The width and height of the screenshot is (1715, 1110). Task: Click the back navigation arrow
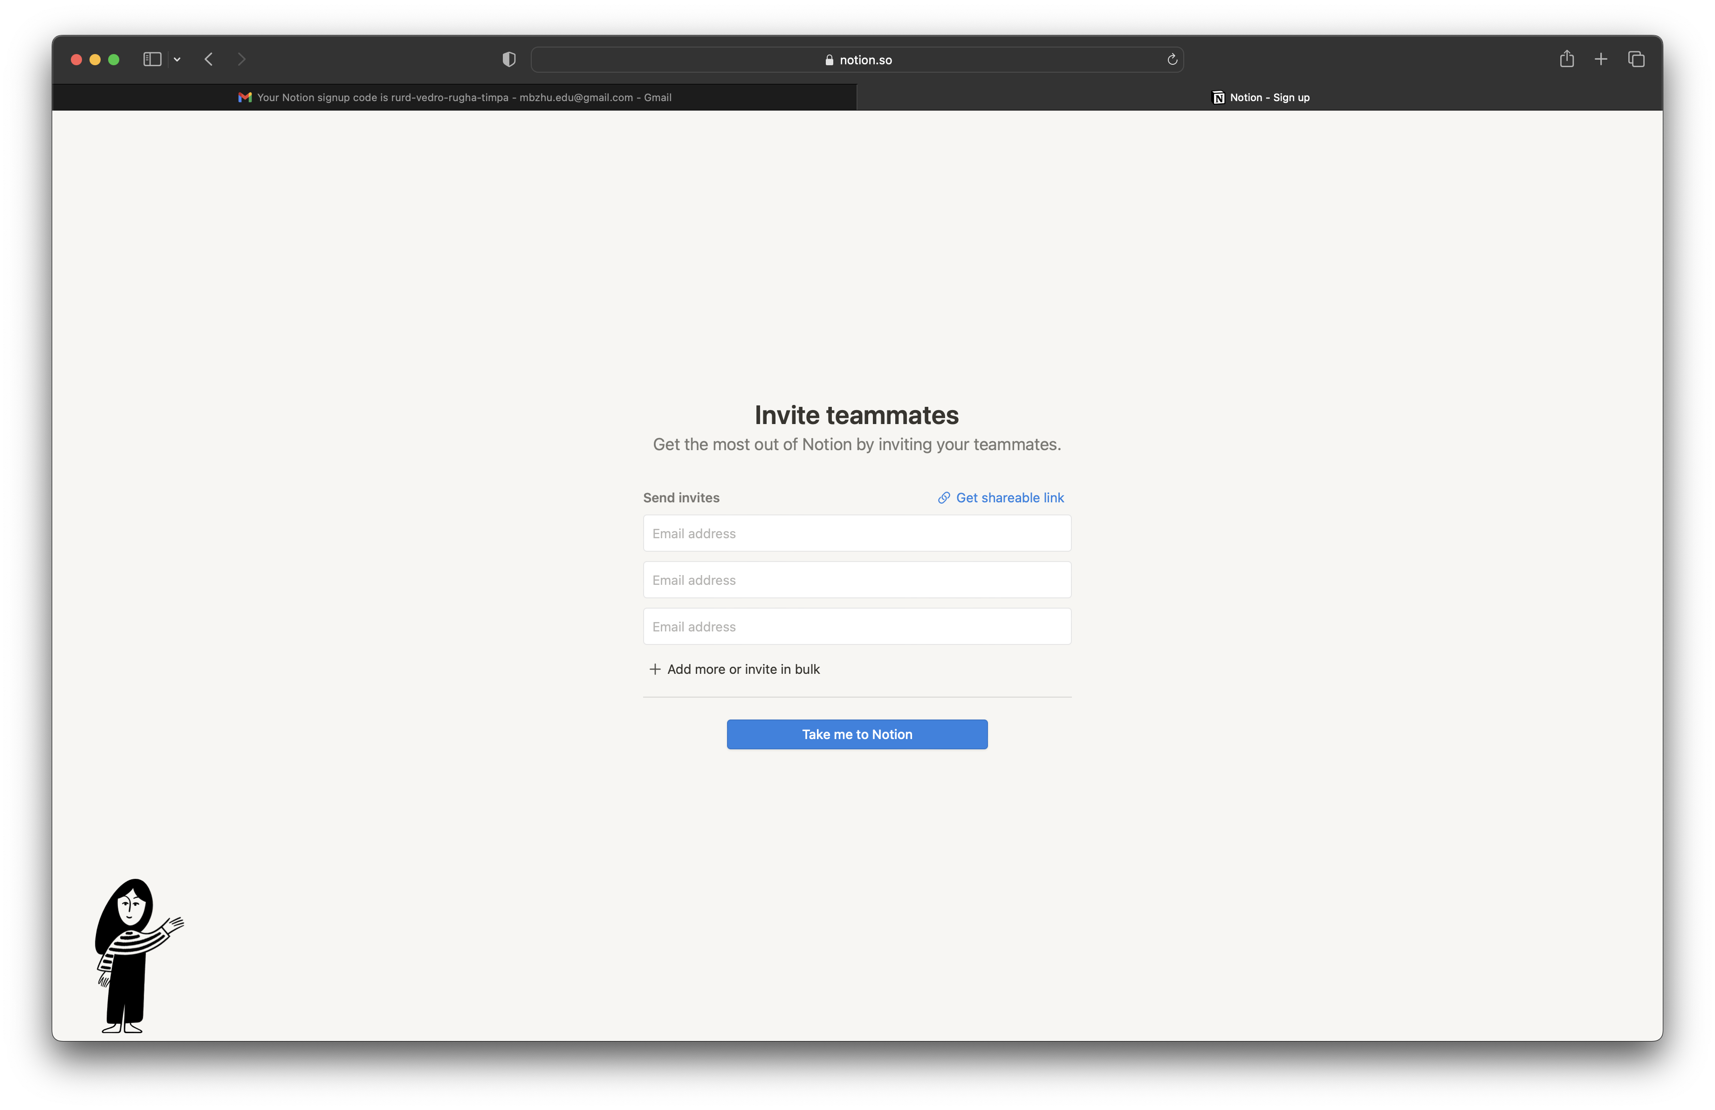click(x=208, y=59)
